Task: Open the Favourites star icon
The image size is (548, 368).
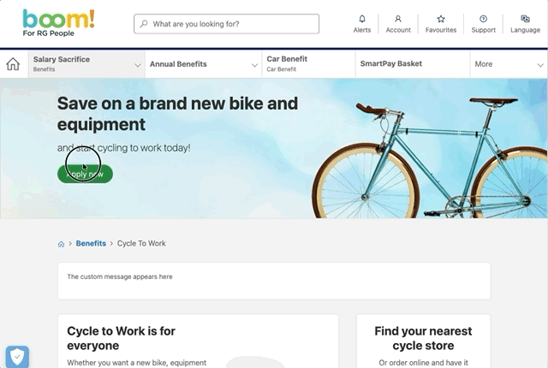Action: point(441,19)
